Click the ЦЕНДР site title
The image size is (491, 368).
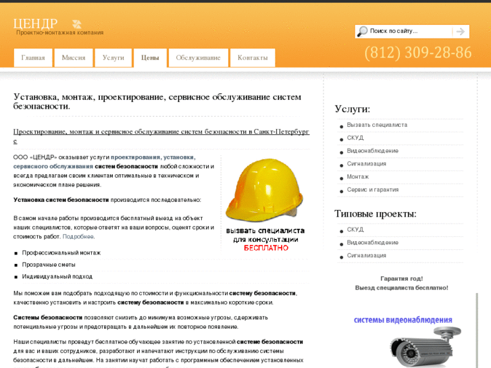[x=35, y=24]
